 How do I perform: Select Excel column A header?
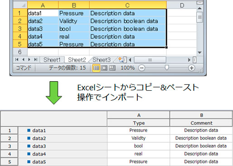click(x=43, y=5)
